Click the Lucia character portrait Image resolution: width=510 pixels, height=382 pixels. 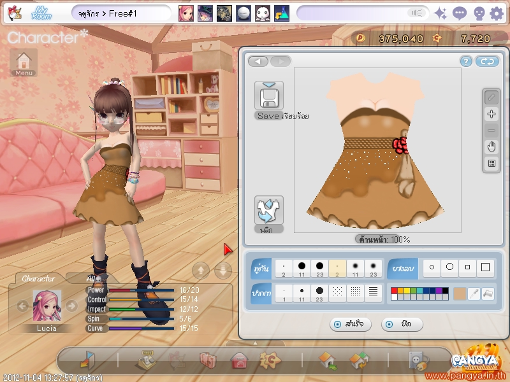pyautogui.click(x=47, y=306)
